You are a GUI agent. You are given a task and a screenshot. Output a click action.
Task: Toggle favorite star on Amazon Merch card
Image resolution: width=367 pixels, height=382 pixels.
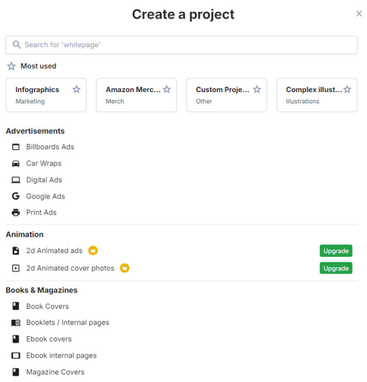[167, 89]
